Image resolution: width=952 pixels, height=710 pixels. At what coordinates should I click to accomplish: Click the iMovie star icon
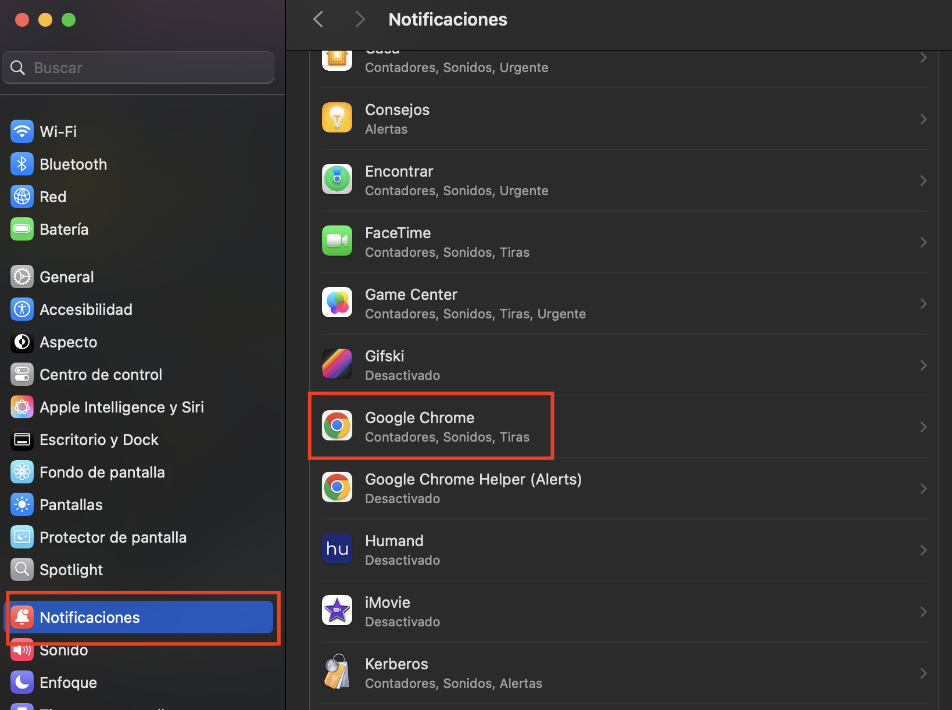337,611
